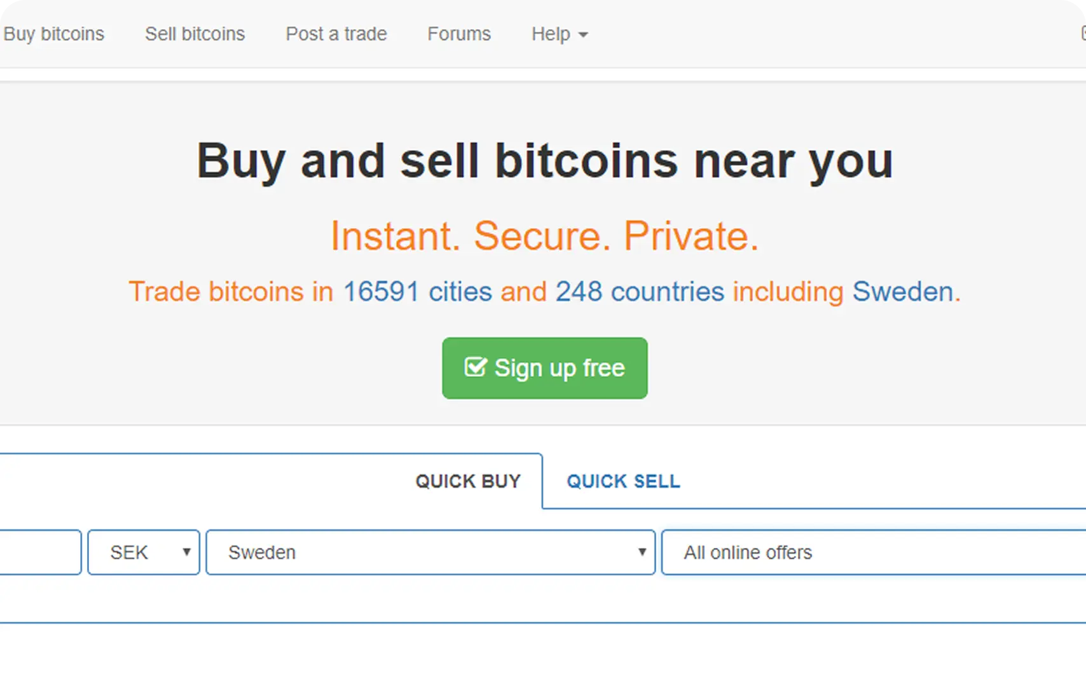The height and width of the screenshot is (684, 1086).
Task: Open the SEK currency dropdown
Action: coord(143,552)
